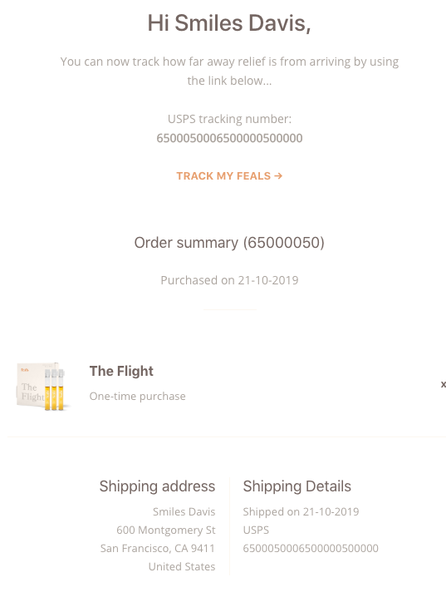Viewport: 446px width, 592px height.
Task: Click the quantity x marker beside The Flight
Action: point(444,384)
